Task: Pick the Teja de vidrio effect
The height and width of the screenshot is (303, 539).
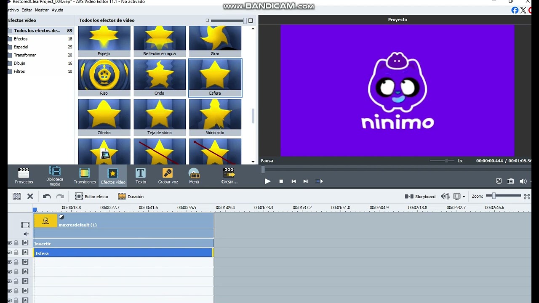Action: pyautogui.click(x=160, y=117)
